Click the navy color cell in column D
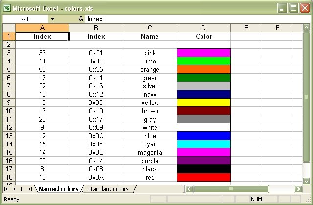 [203, 94]
